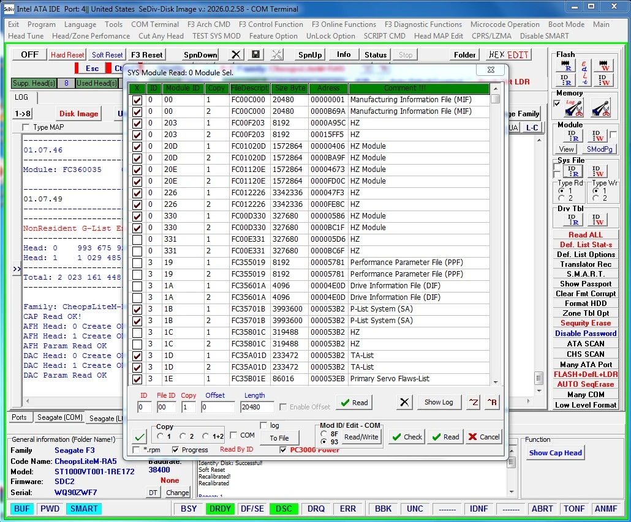Close the SYS Module Read dialog
This screenshot has height=522, width=631.
[x=491, y=70]
